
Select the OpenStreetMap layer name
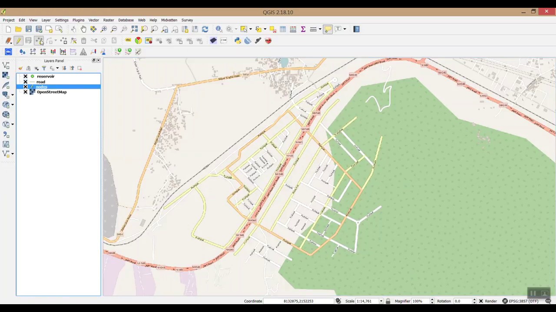52,92
